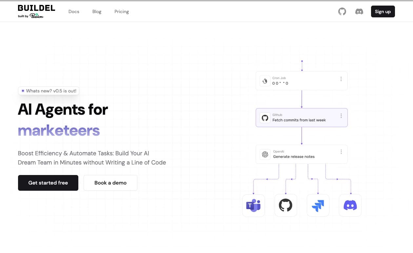Select the Discord integration tile
The width and height of the screenshot is (413, 253).
350,205
